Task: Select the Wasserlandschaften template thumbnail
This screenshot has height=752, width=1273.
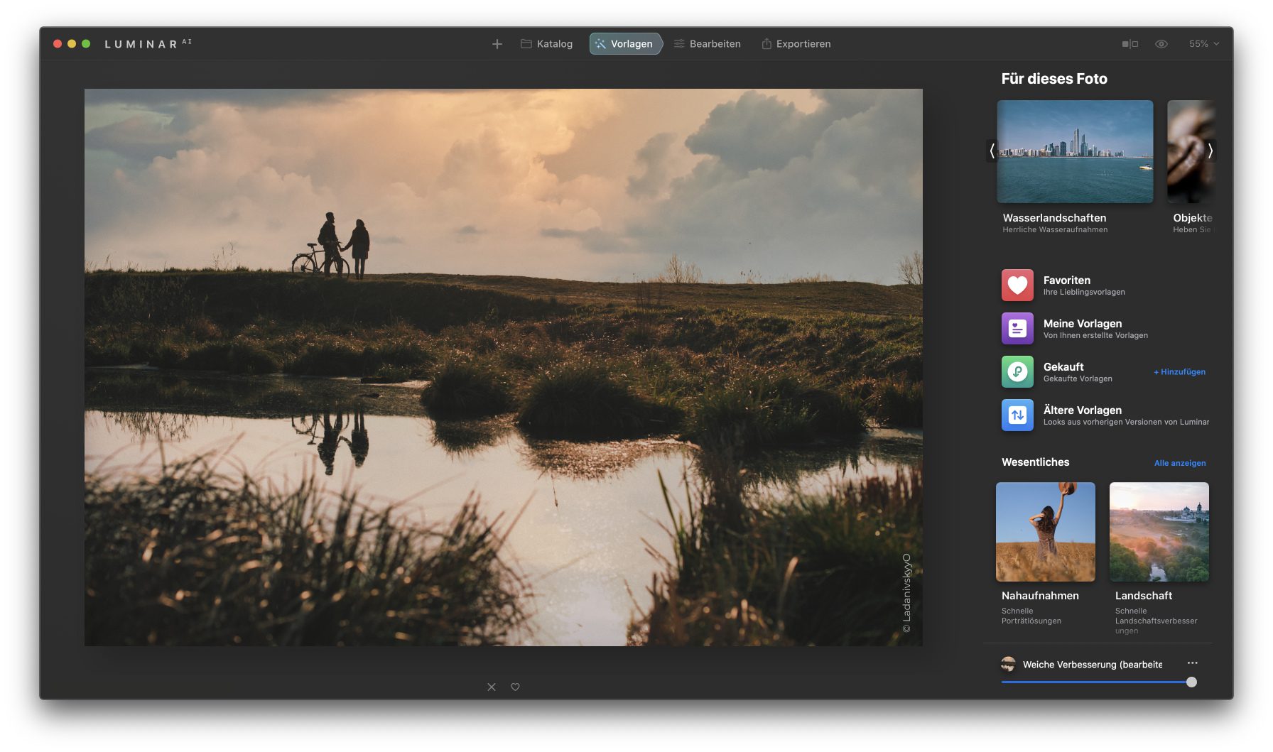Action: coord(1075,151)
